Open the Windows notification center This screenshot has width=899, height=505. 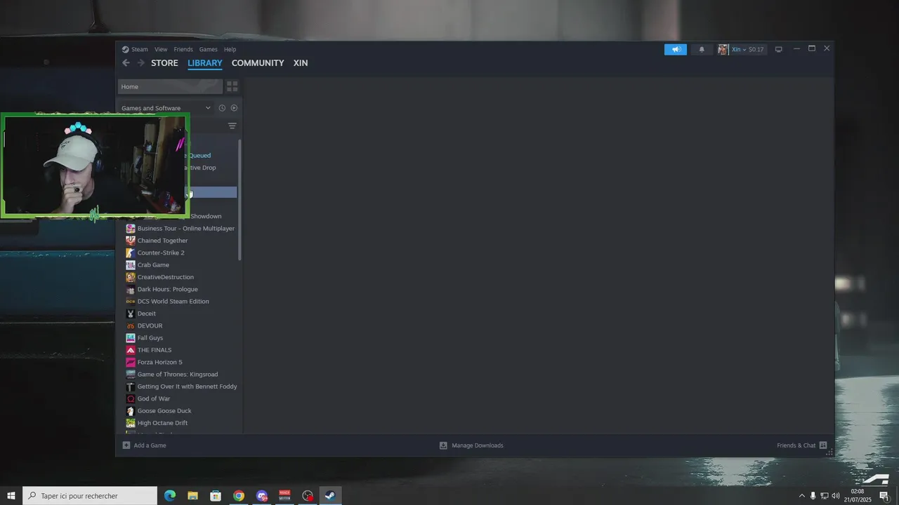tap(884, 496)
